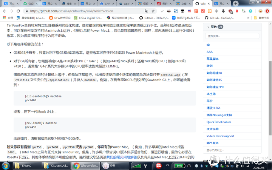Screen dimensions: 272x170
Task: Open the translate page icon in address bar
Action: point(147,11)
